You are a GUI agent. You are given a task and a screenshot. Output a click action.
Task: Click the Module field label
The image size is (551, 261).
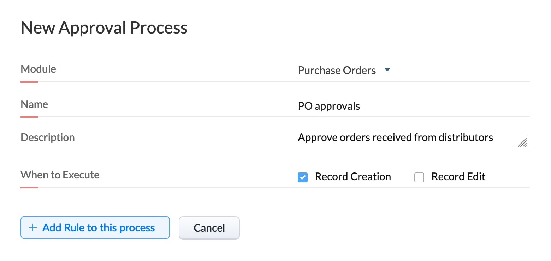click(38, 69)
